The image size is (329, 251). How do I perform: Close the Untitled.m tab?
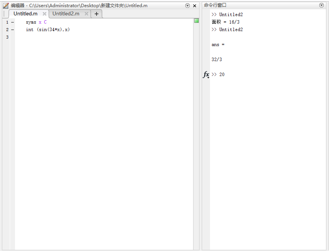coord(45,14)
